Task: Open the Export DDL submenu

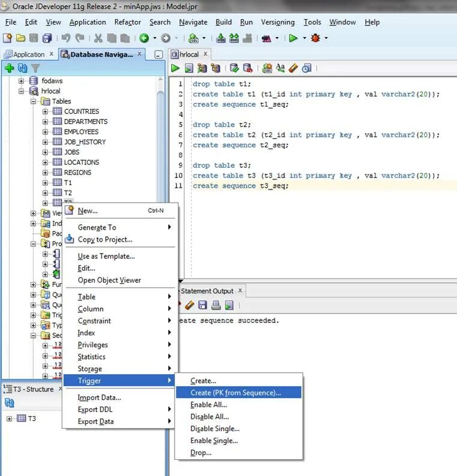Action: pos(119,409)
